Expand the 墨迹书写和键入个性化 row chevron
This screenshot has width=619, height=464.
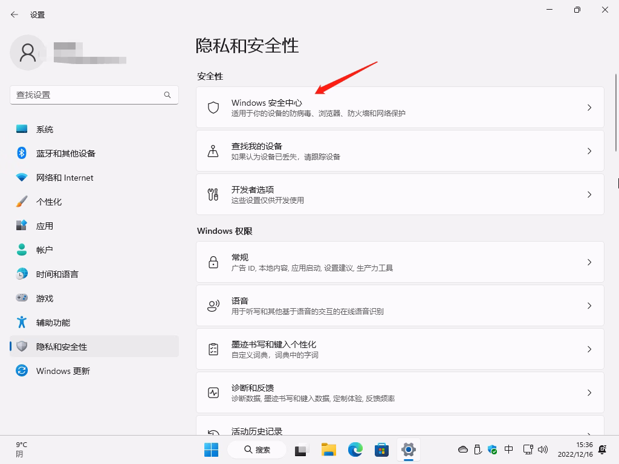(x=589, y=349)
